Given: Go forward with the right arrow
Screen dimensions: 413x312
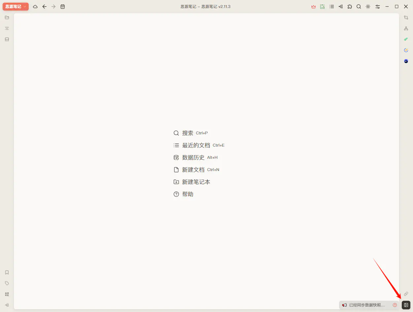Looking at the screenshot, I should [53, 7].
